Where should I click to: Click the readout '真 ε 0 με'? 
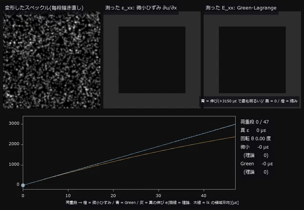point(253,130)
